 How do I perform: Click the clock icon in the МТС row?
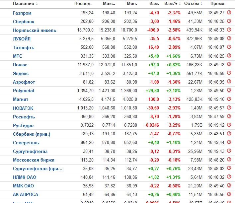click(229, 55)
